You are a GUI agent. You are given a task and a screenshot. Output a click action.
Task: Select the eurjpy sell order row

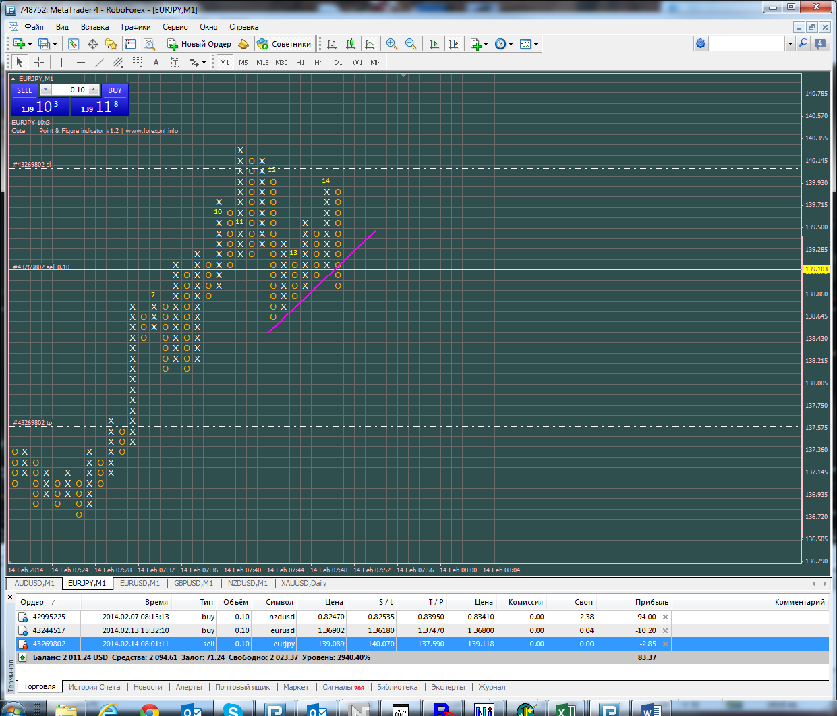(x=422, y=644)
